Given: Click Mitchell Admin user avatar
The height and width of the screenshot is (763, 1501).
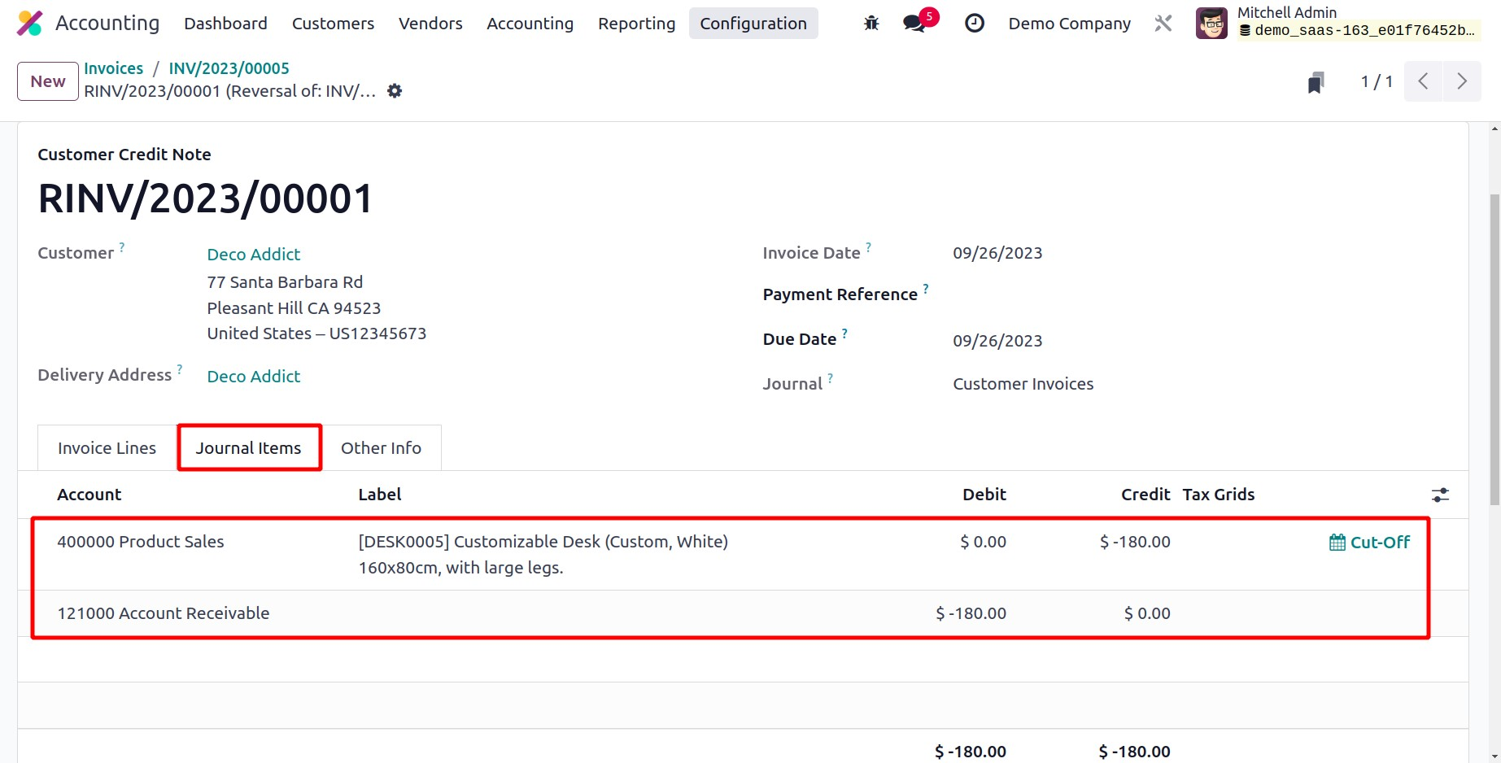Looking at the screenshot, I should tap(1211, 24).
